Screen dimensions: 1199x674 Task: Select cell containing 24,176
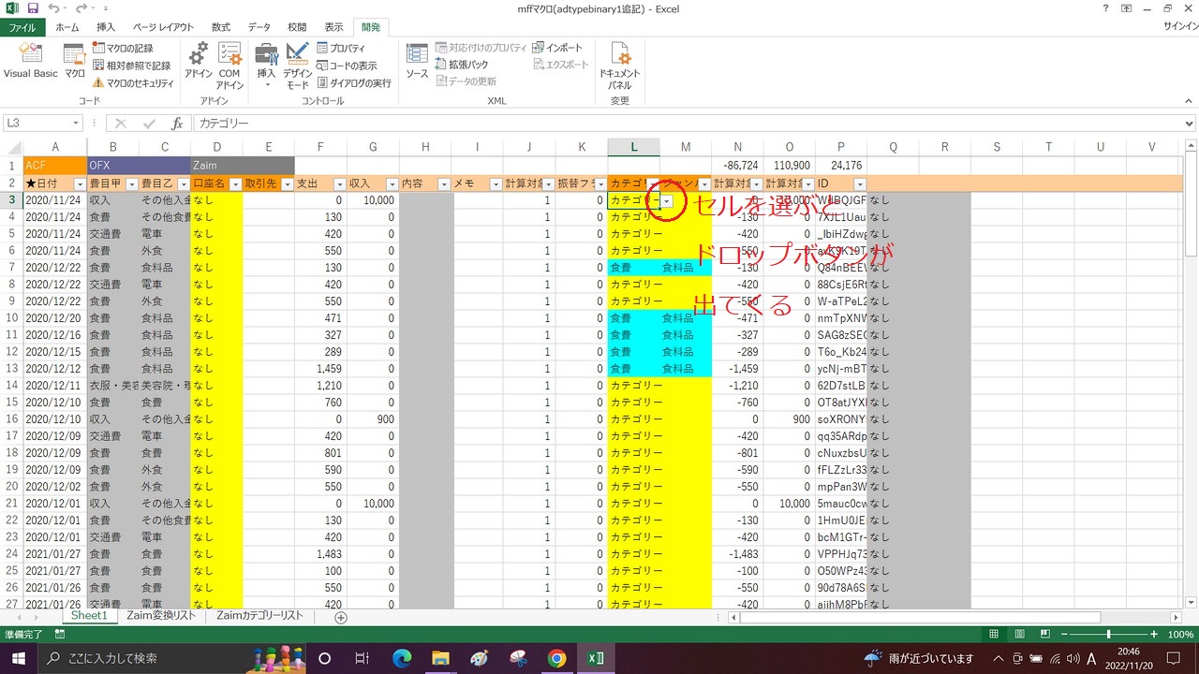[x=841, y=166]
